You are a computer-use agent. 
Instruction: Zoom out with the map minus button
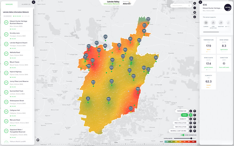click(x=195, y=8)
